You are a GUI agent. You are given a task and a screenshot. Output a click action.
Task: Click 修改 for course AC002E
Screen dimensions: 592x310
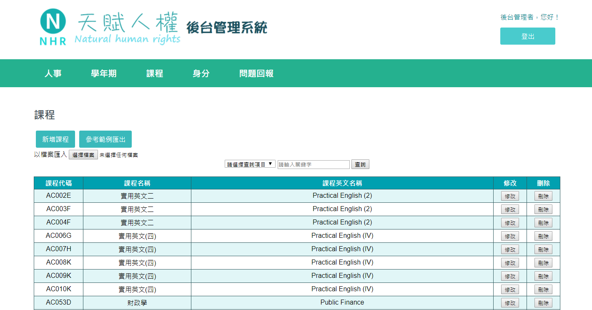point(510,196)
